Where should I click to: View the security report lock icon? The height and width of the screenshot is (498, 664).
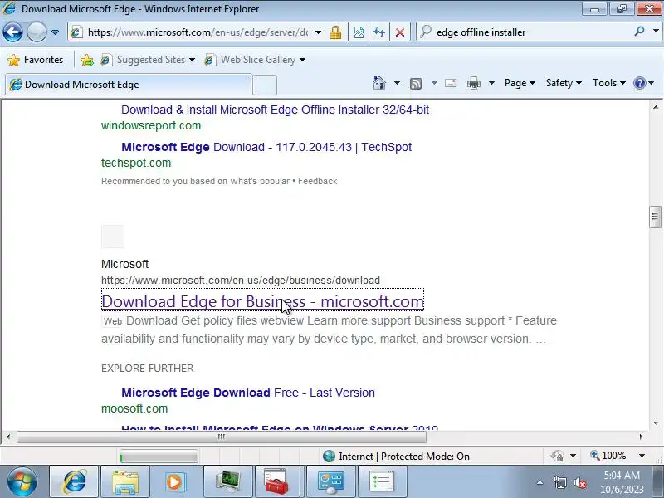[x=336, y=32]
